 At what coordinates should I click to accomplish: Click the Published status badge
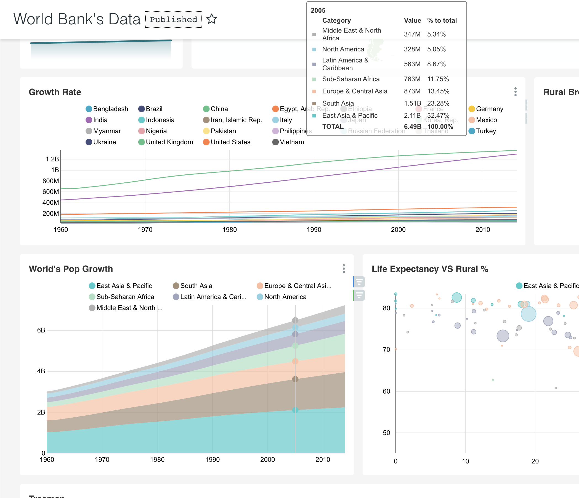click(x=173, y=19)
